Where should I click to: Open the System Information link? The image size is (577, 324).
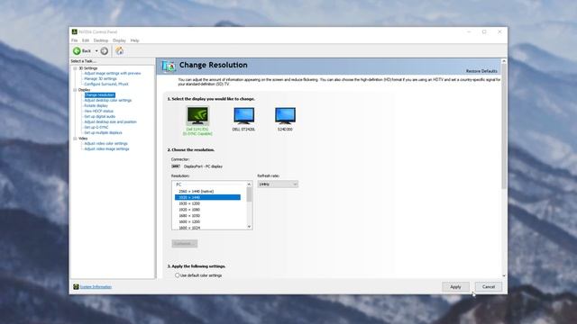(96, 287)
